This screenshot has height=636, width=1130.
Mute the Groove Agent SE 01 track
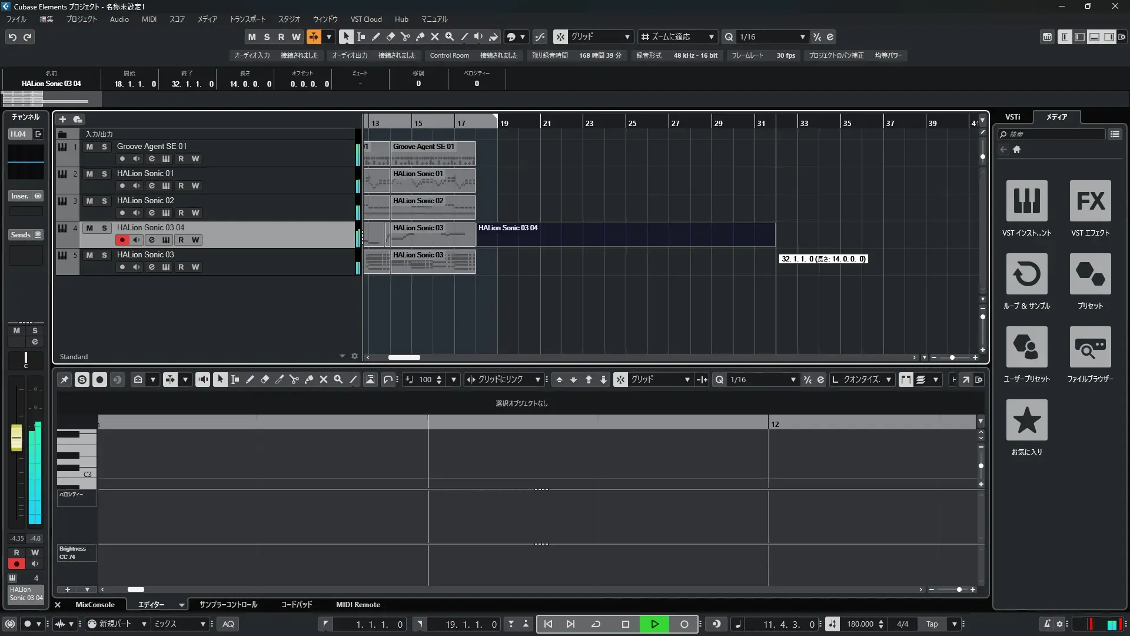pos(89,147)
